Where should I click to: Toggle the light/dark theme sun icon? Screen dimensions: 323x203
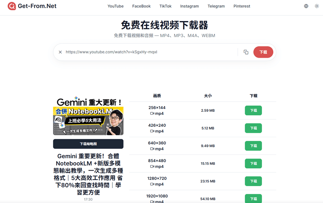(317, 6)
